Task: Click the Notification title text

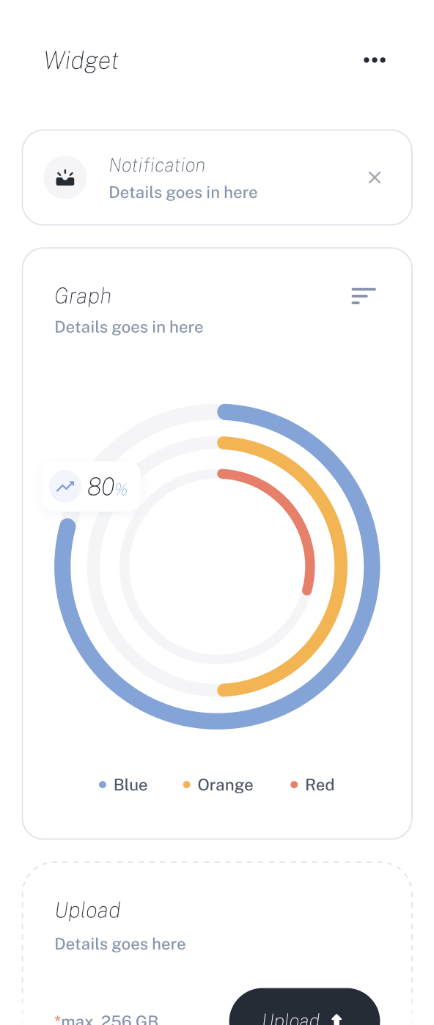Action: click(x=157, y=165)
